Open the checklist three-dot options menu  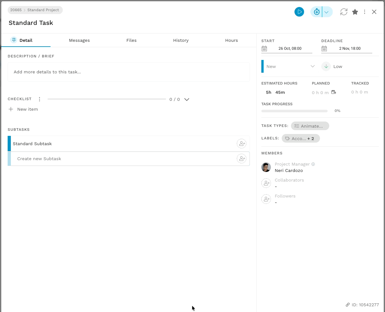point(40,99)
